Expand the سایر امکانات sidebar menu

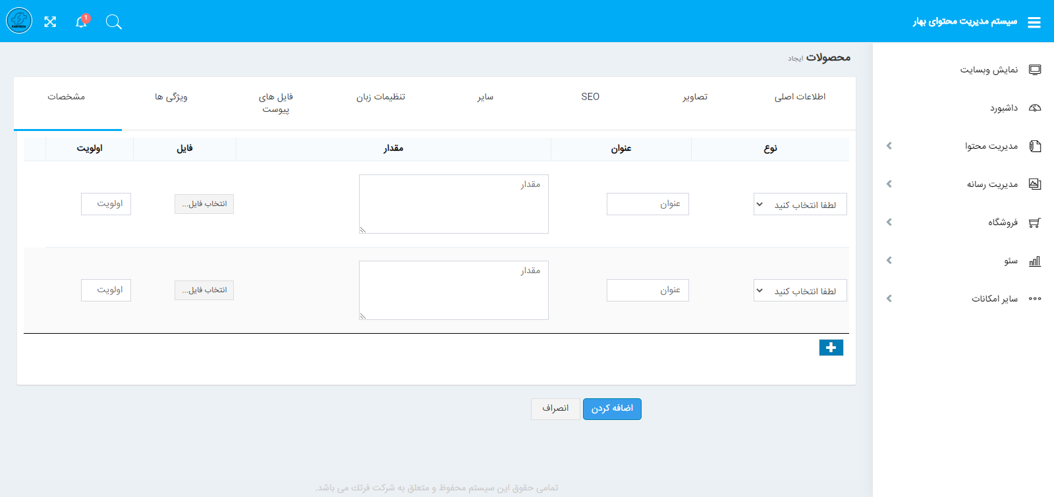pyautogui.click(x=994, y=299)
